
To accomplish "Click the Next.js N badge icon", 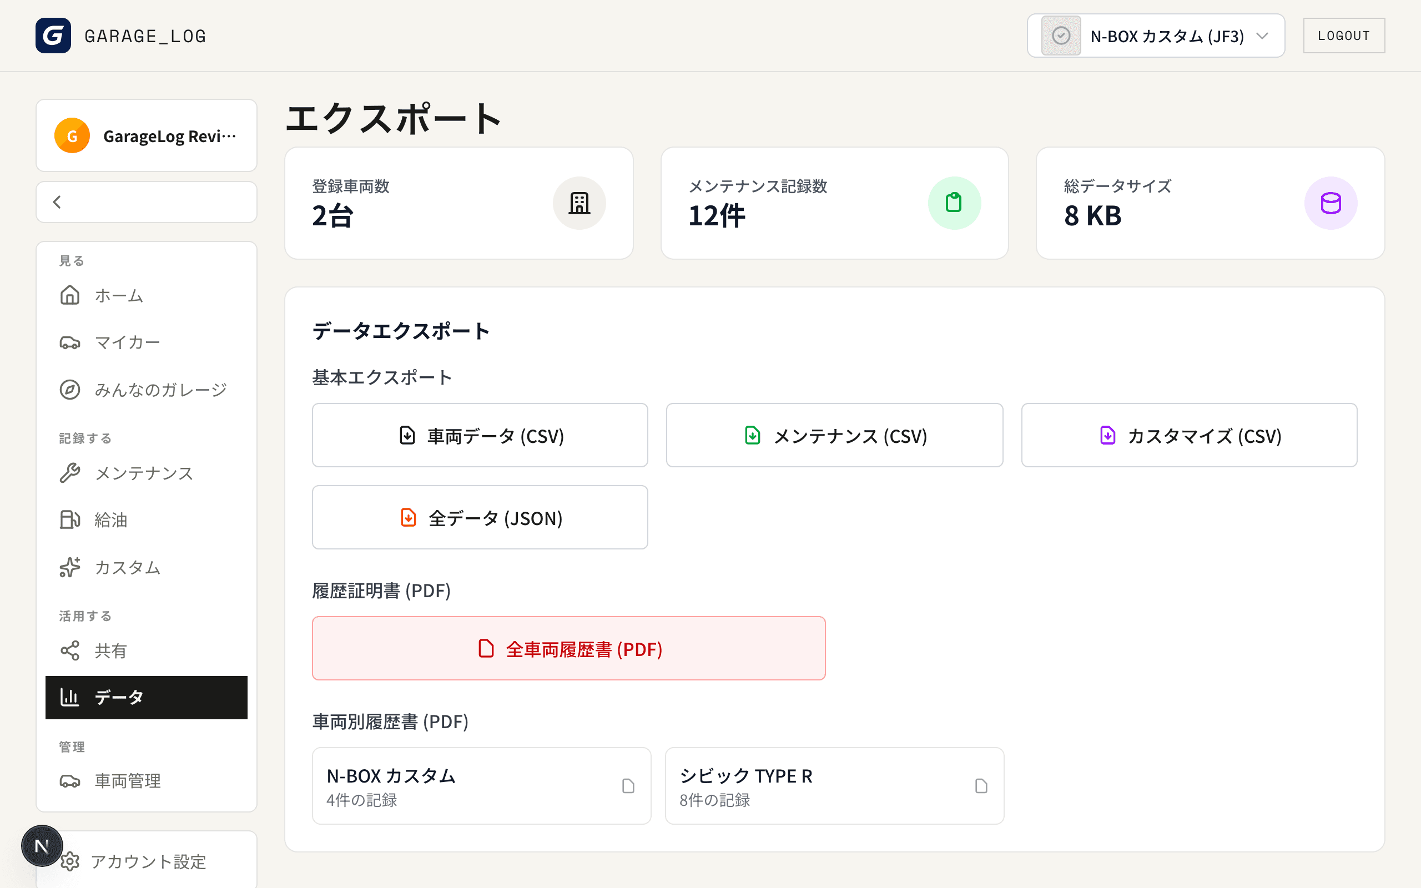I will pyautogui.click(x=42, y=846).
